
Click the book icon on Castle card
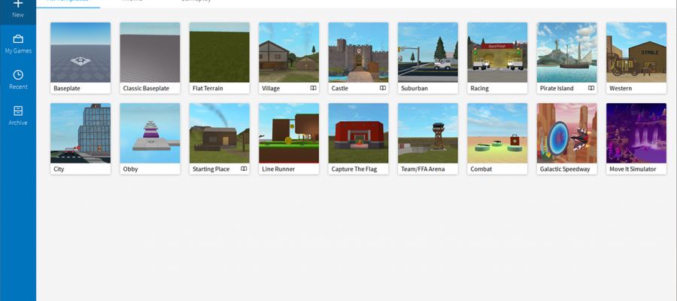coord(383,88)
